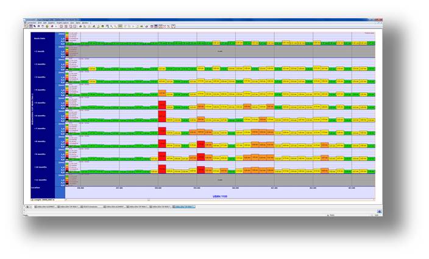Click the icon beside the Length field
429x259 pixels.
point(34,199)
